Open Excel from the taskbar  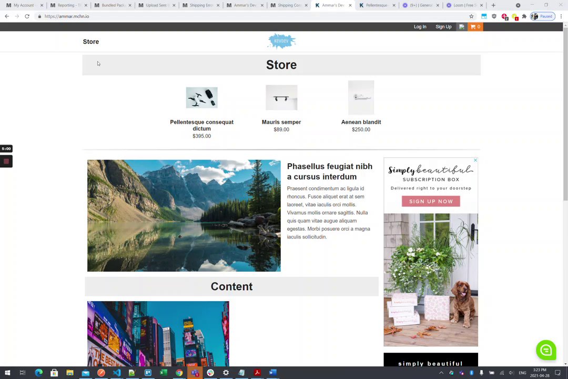[x=164, y=373]
